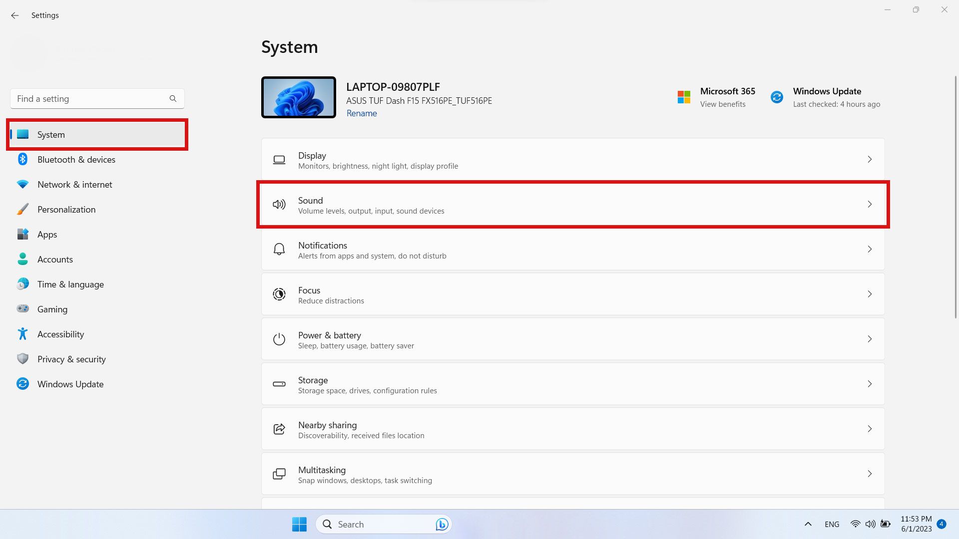The width and height of the screenshot is (959, 539).
Task: Expand Focus chevron arrow
Action: click(x=870, y=294)
